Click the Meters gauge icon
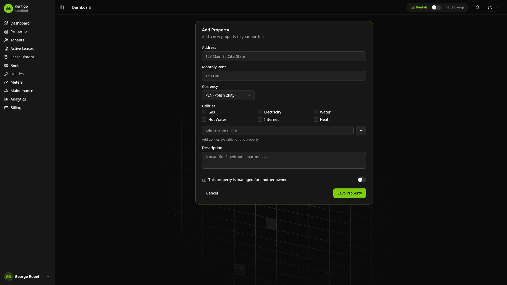Image resolution: width=507 pixels, height=285 pixels. [6, 82]
